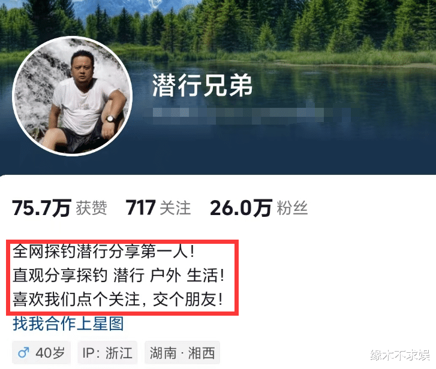Screen dimensions: 436x369
Task: Open the 找我合作上星图 link
Action: pyautogui.click(x=68, y=323)
